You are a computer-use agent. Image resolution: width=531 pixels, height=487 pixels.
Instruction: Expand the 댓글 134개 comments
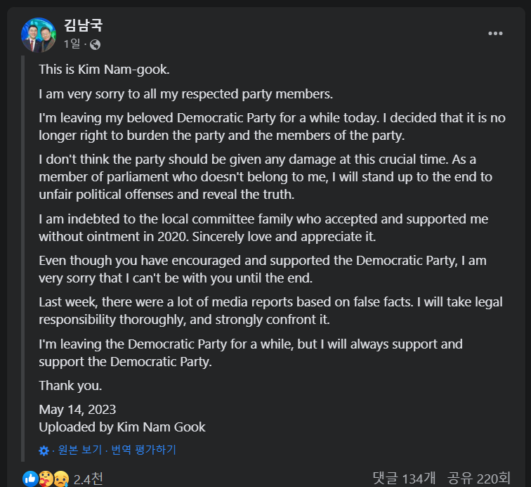404,479
